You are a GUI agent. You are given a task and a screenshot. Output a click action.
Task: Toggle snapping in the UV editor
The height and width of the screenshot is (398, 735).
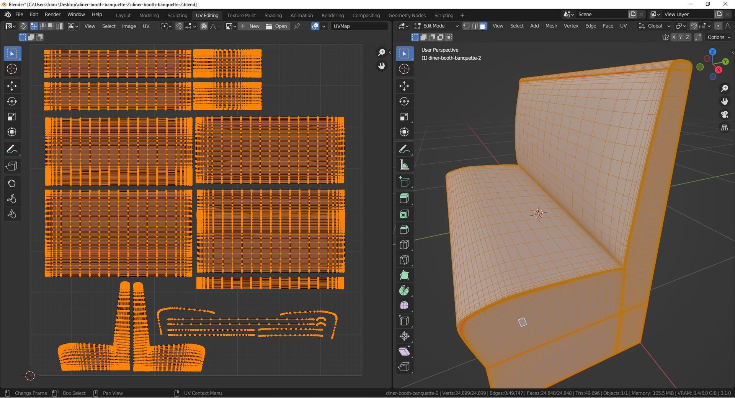pos(179,26)
